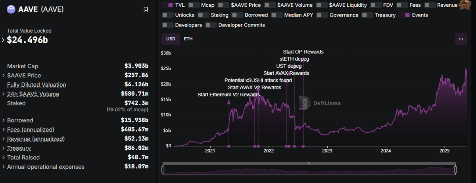Click the bookmark icon next to AAVE title

coord(146,9)
